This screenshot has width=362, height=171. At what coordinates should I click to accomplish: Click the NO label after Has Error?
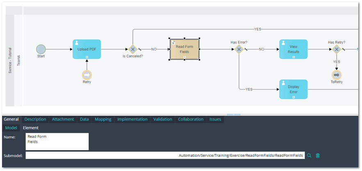tap(261, 49)
